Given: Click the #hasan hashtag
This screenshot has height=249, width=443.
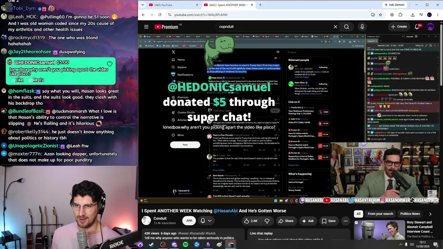Looking at the screenshot, I should point(183,233).
